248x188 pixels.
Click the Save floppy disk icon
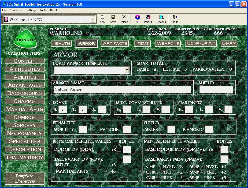tap(113, 17)
